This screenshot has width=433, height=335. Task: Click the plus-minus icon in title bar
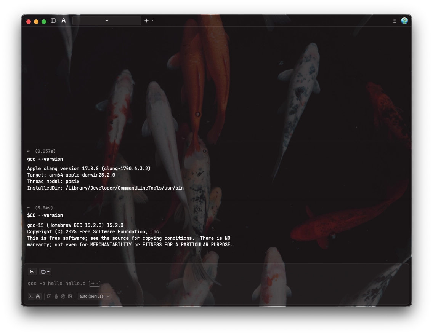(x=395, y=21)
